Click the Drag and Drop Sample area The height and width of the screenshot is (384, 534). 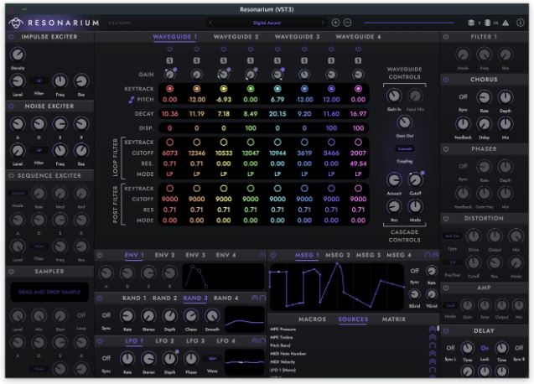click(47, 293)
